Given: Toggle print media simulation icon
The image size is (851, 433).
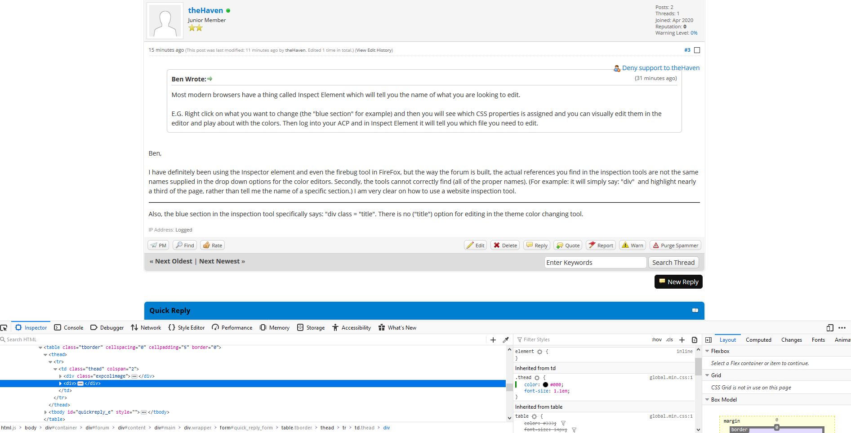Looking at the screenshot, I should (695, 340).
